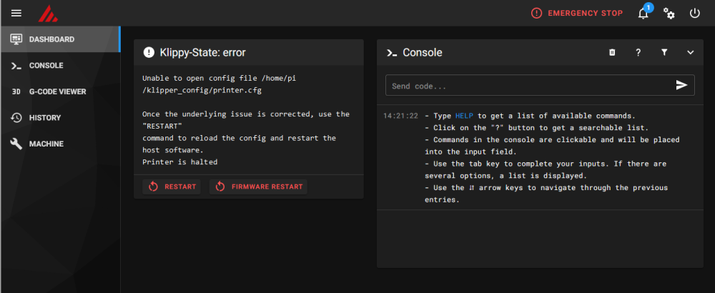
Task: Click the HELP command link in console
Action: click(464, 116)
